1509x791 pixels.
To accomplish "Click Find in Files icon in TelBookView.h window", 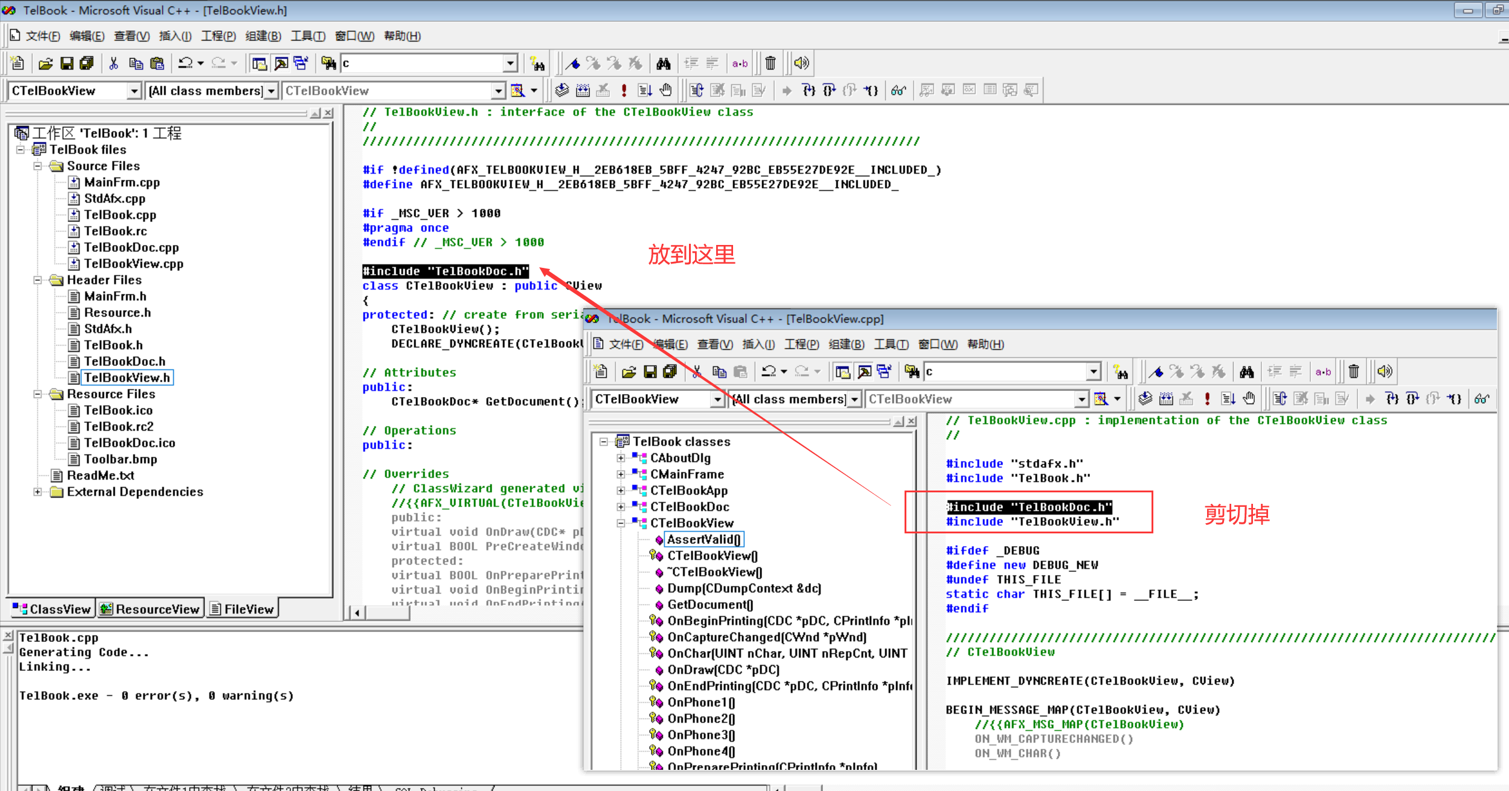I will pyautogui.click(x=328, y=63).
